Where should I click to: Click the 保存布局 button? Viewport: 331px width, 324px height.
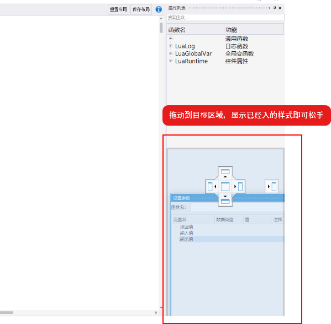tap(141, 9)
